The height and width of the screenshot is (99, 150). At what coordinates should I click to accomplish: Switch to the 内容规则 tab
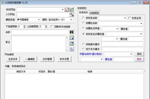94,13
